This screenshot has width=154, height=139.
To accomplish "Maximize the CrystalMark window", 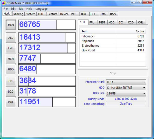I will (140, 2).
